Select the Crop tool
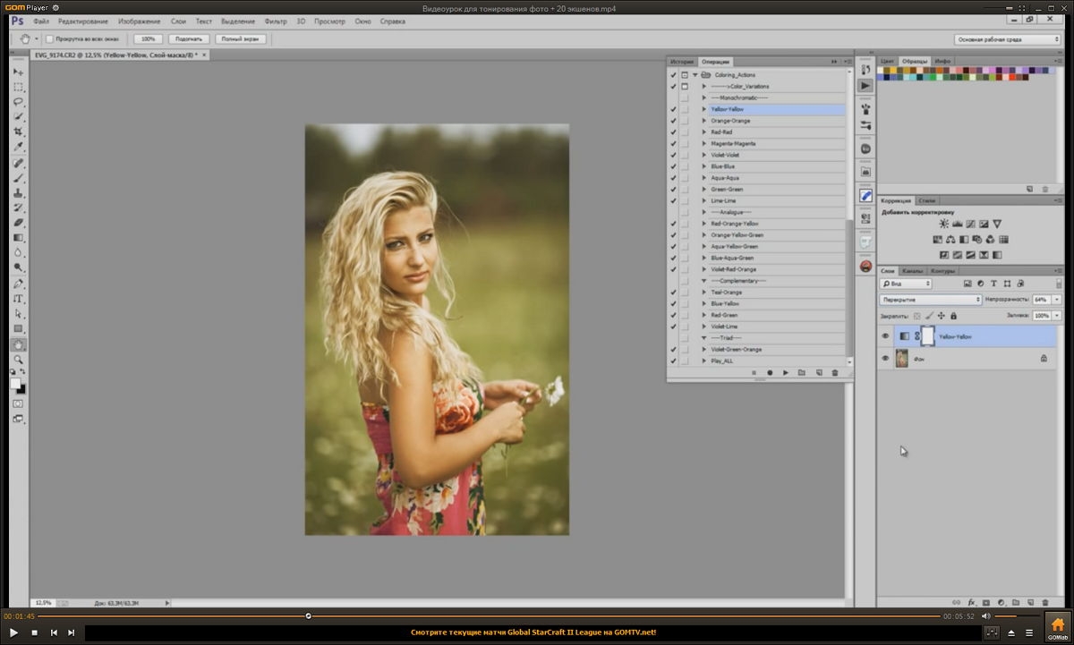 coord(19,132)
